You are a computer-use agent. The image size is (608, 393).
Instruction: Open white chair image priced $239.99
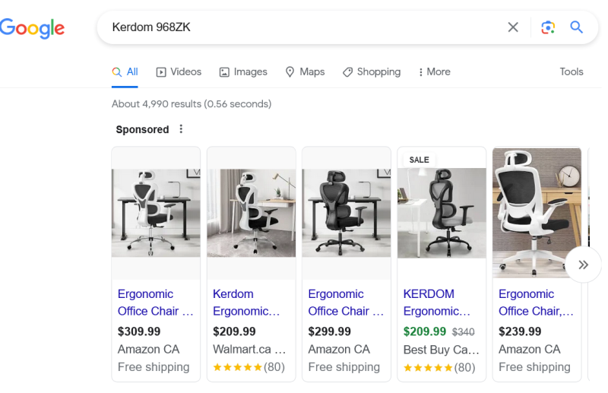pos(537,213)
